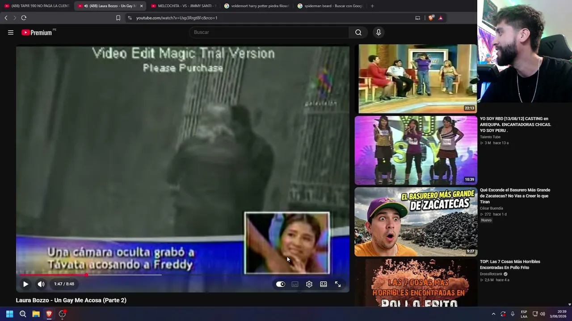The height and width of the screenshot is (321, 572).
Task: Enter fullscreen mode
Action: [x=338, y=284]
